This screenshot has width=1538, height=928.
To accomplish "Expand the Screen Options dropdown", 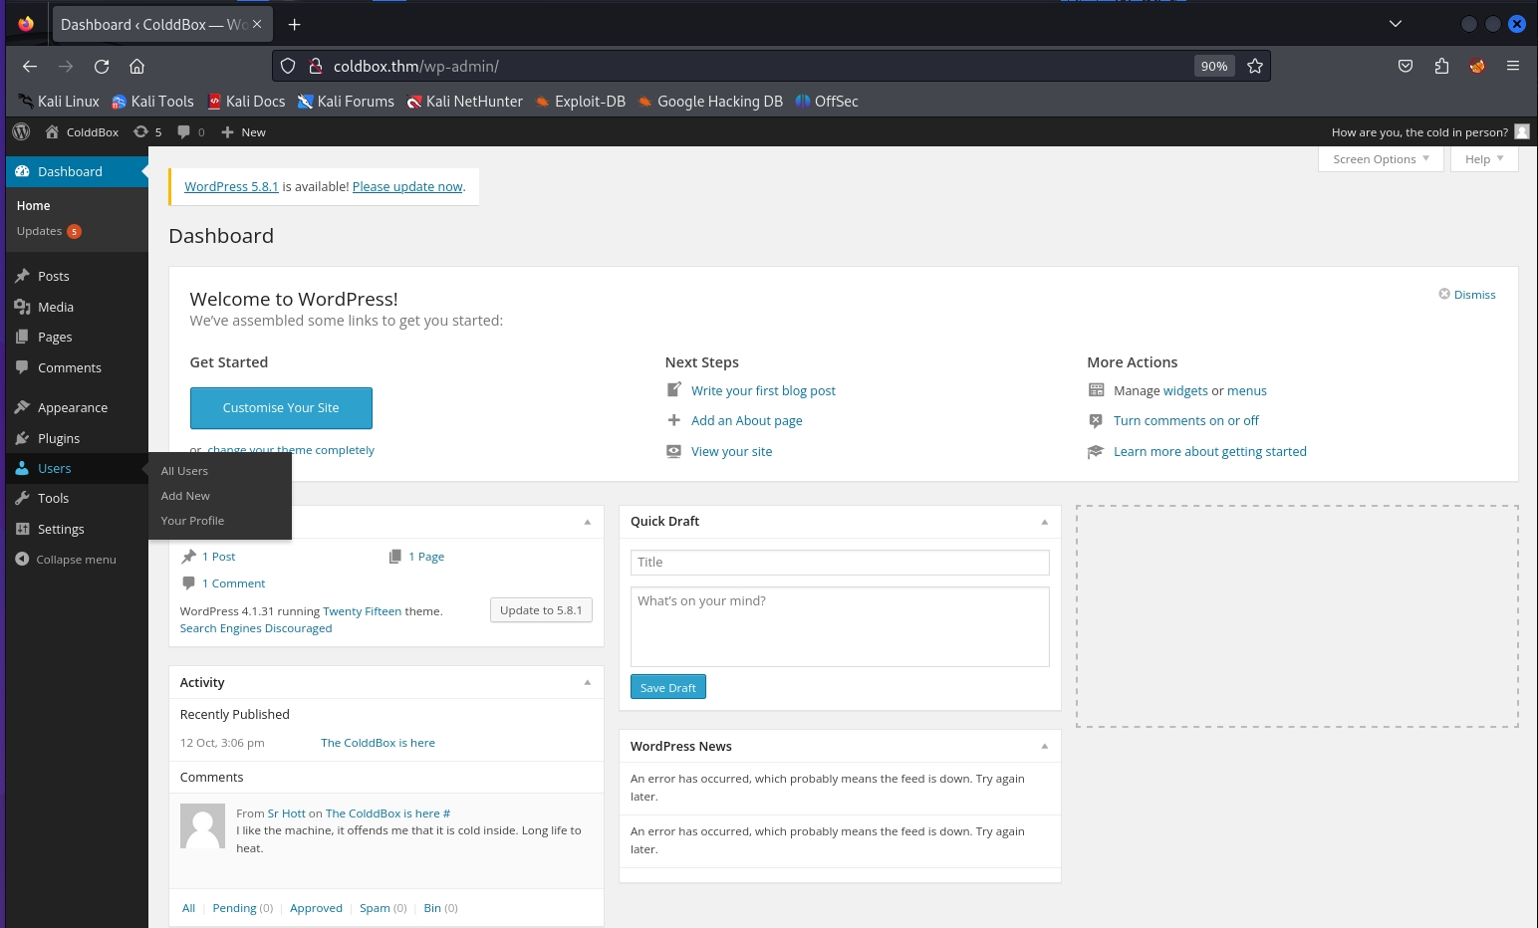I will click(1380, 159).
